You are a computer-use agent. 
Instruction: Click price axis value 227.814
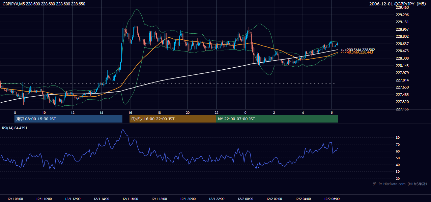(x=402, y=80)
